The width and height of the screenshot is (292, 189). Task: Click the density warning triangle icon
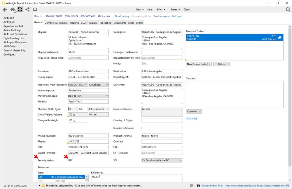[43, 186]
